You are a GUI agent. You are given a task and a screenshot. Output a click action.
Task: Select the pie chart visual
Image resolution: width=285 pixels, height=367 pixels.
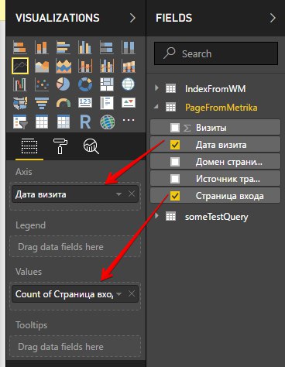coord(64,84)
